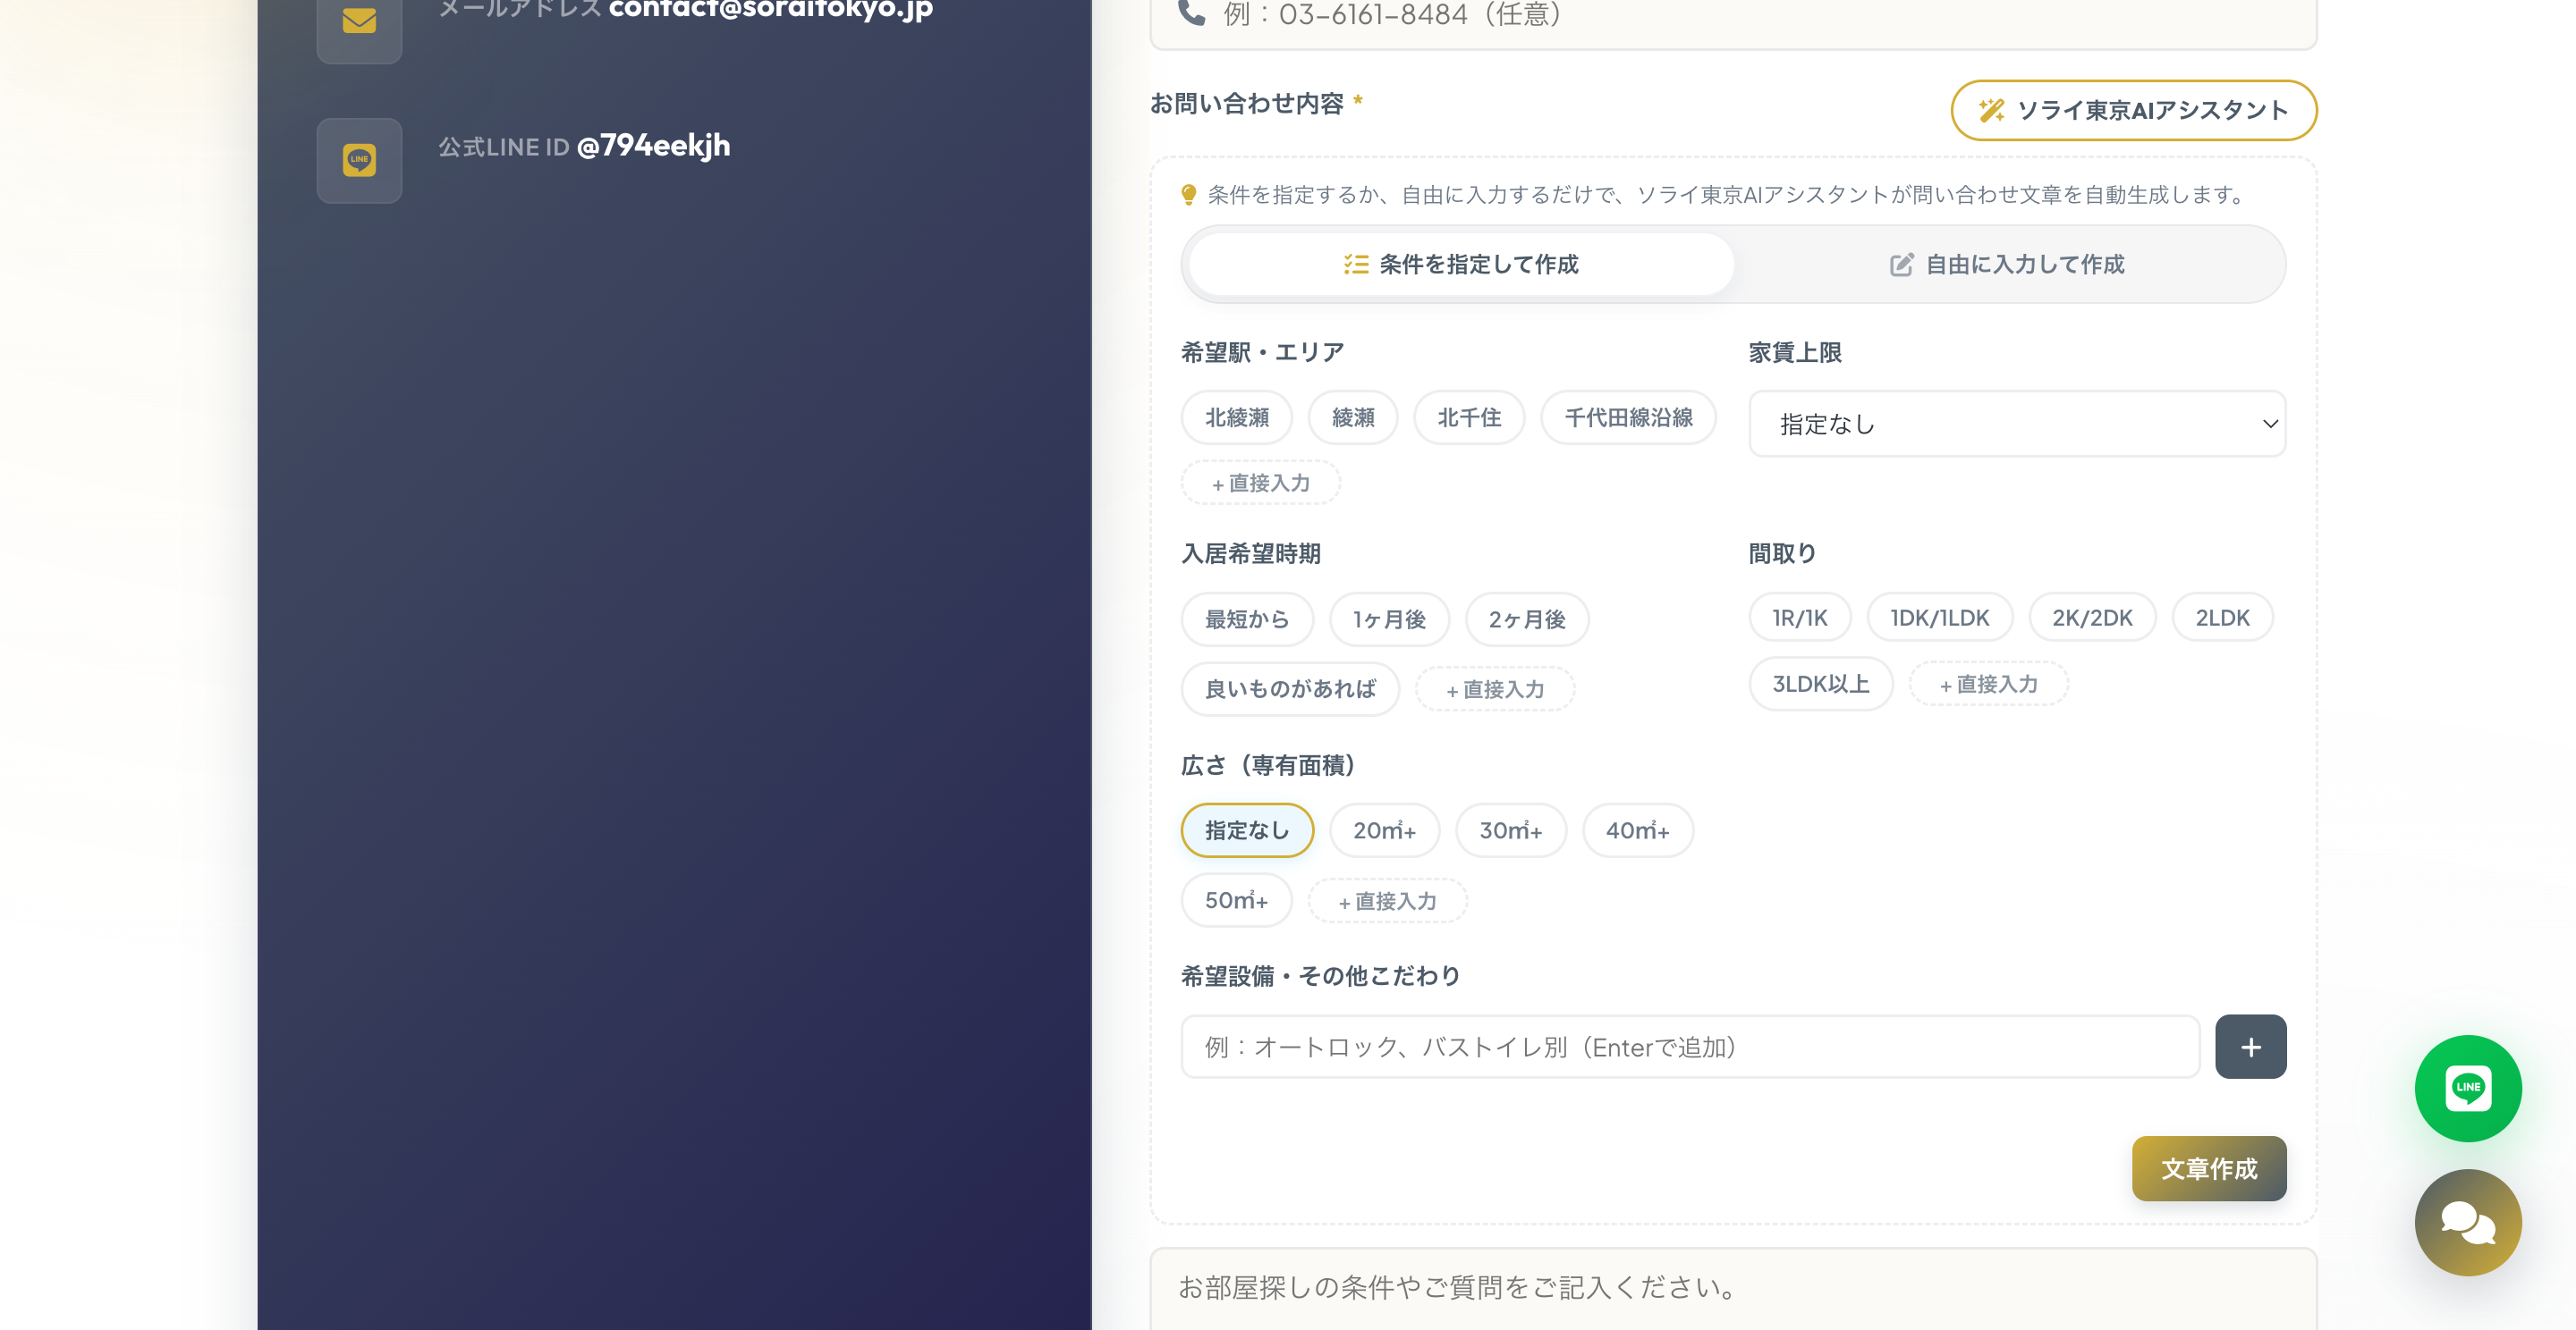The image size is (2576, 1330).
Task: Click ＋直接入力 under 広さ
Action: pos(1387,900)
